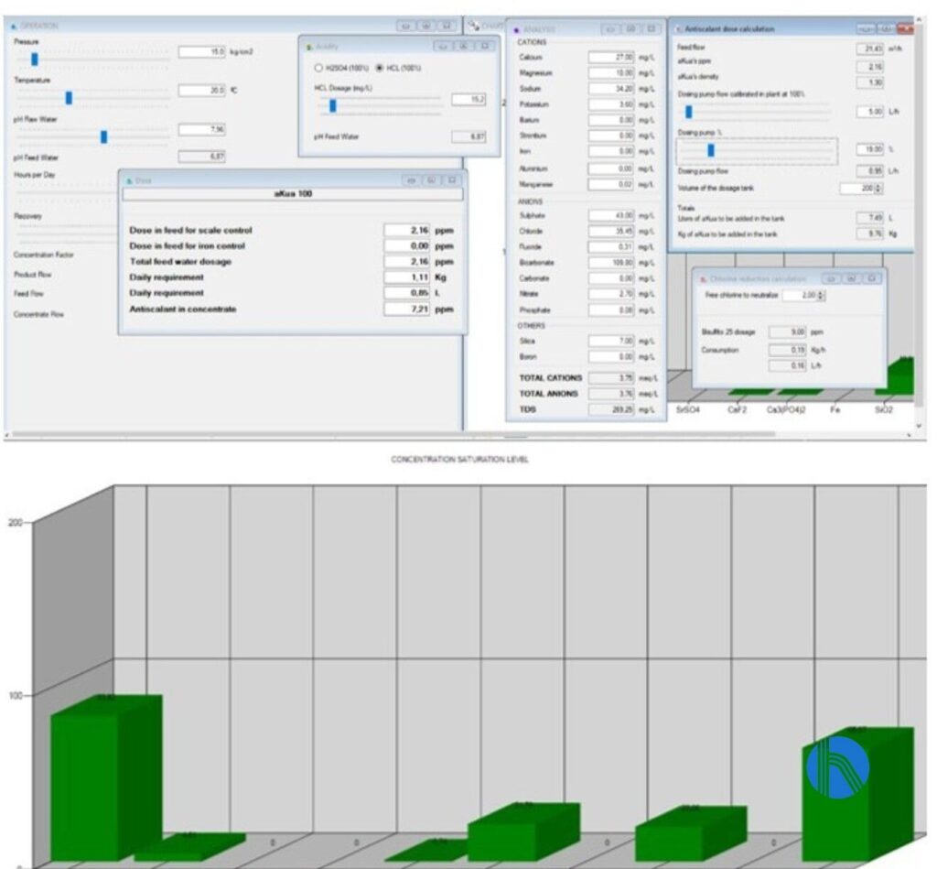Image resolution: width=937 pixels, height=869 pixels.
Task: Click the Free chlorine to neutralize stepper
Action: tap(819, 296)
